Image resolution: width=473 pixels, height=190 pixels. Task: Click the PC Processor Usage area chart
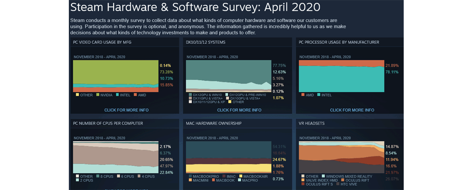[x=341, y=76]
